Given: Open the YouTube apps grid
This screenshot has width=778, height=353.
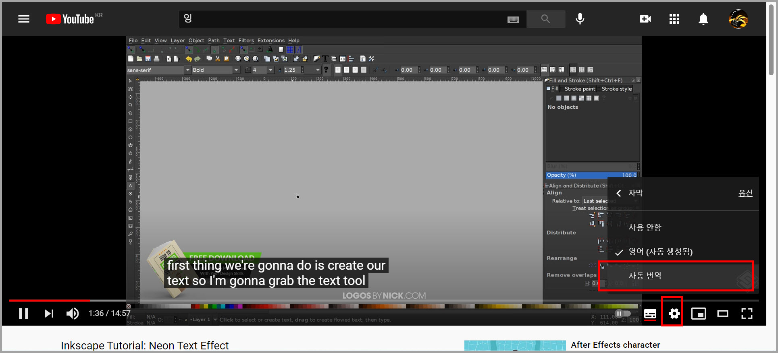Looking at the screenshot, I should point(674,19).
